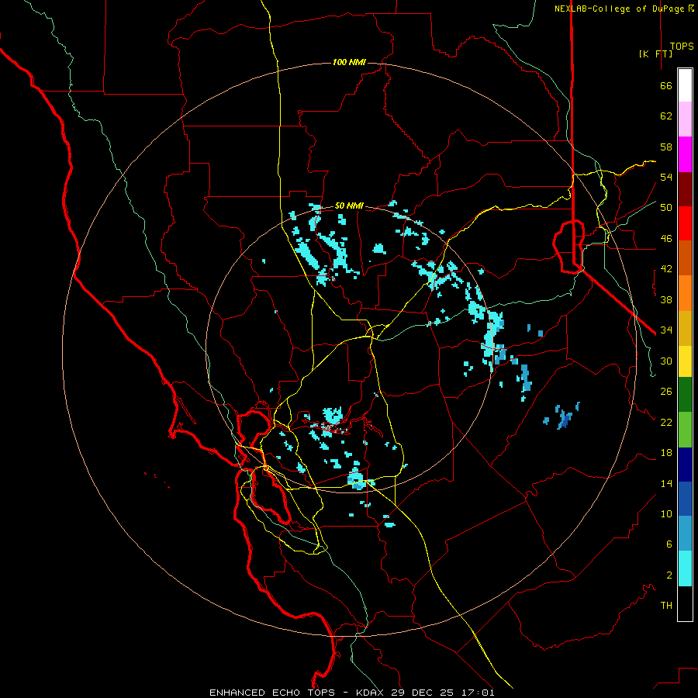698x698 pixels.
Task: Click the "54" legend value
Action: (666, 177)
